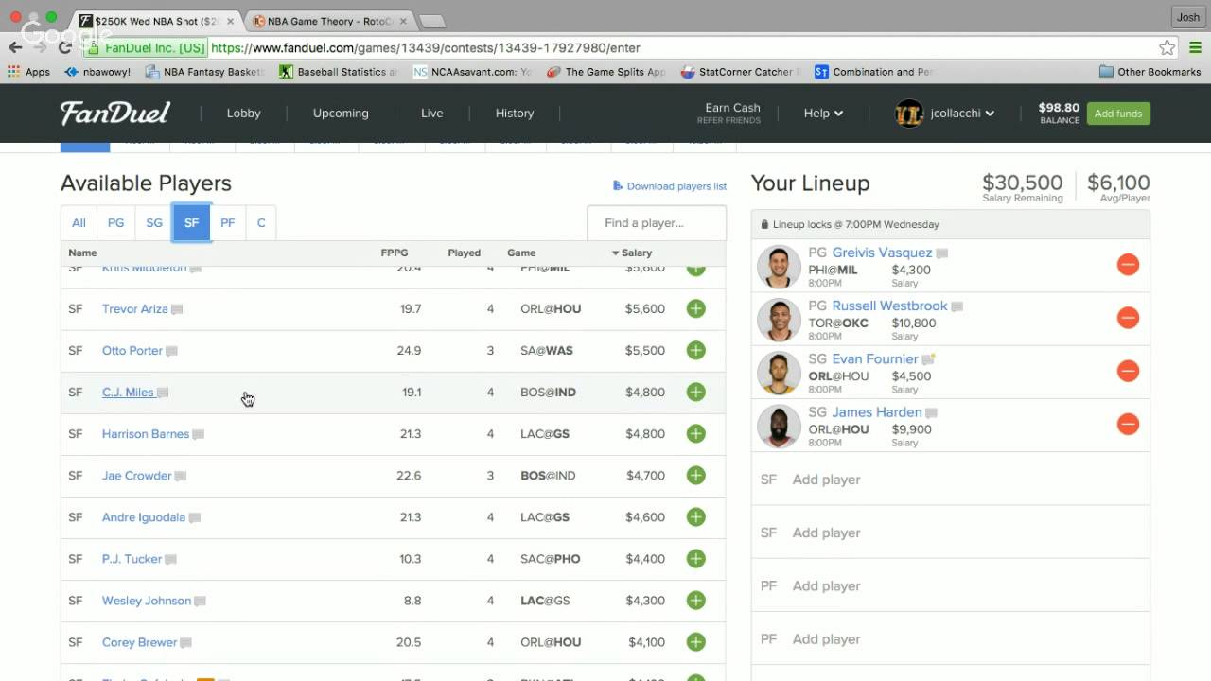This screenshot has width=1211, height=681.
Task: Open NBA Fantasy Basketball bookmark
Action: coord(205,72)
